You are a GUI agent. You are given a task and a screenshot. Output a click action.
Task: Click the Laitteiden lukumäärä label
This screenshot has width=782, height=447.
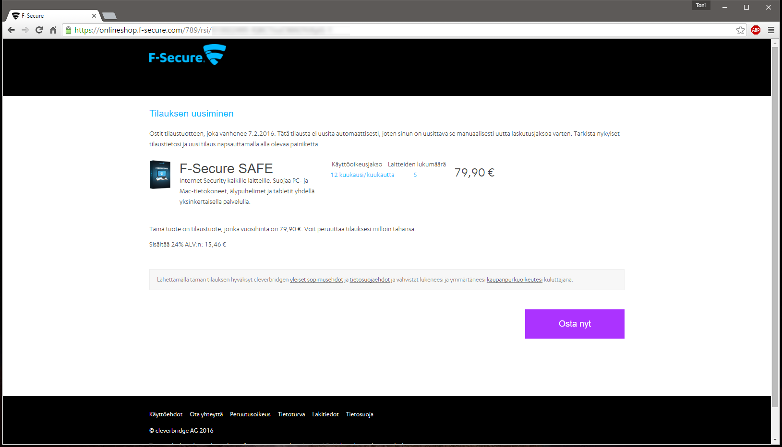point(417,165)
